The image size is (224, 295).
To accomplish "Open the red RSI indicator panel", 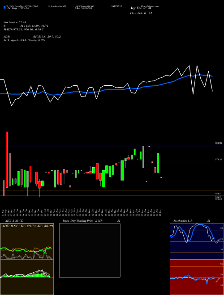I will 197,277.
